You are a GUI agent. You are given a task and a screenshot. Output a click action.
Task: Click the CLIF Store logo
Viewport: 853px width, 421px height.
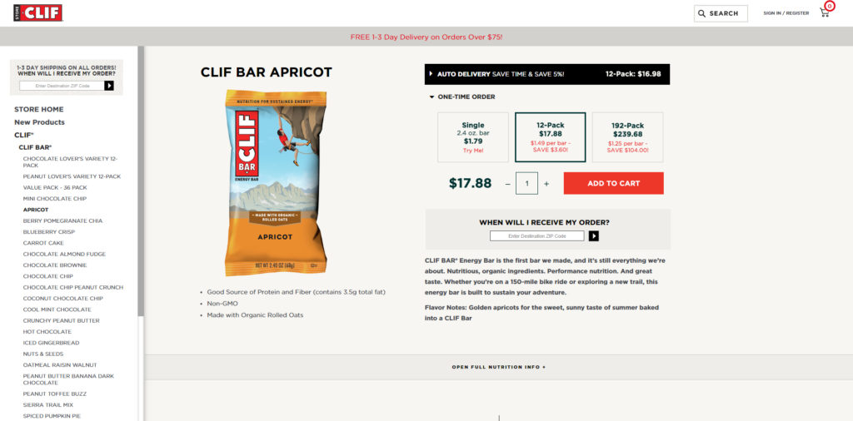point(37,12)
